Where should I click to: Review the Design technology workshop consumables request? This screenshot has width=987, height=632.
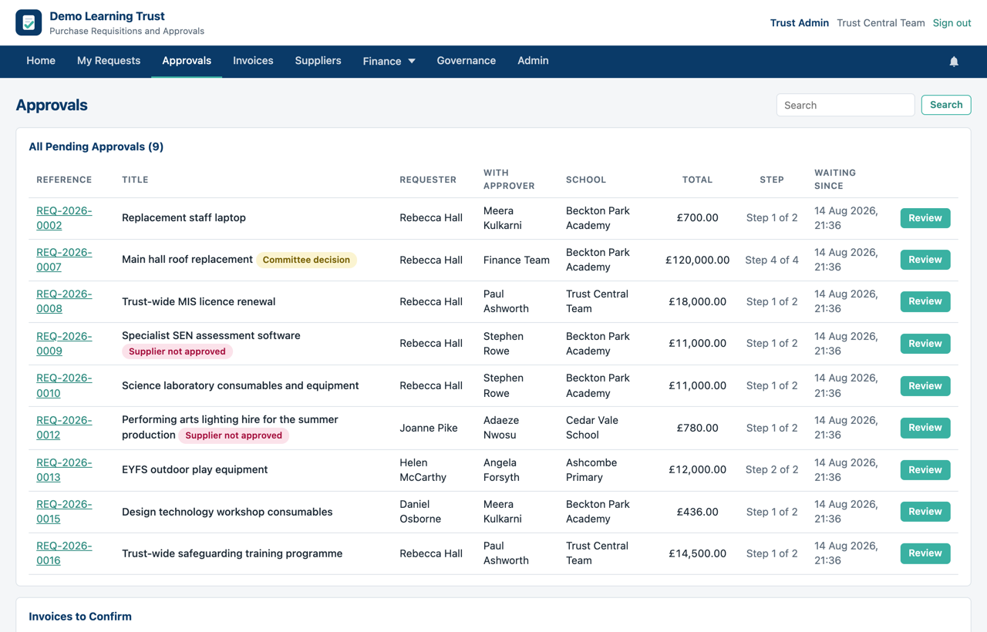coord(925,512)
